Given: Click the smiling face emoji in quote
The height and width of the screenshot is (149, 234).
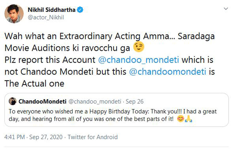Looking at the screenshot, I should [180, 119].
